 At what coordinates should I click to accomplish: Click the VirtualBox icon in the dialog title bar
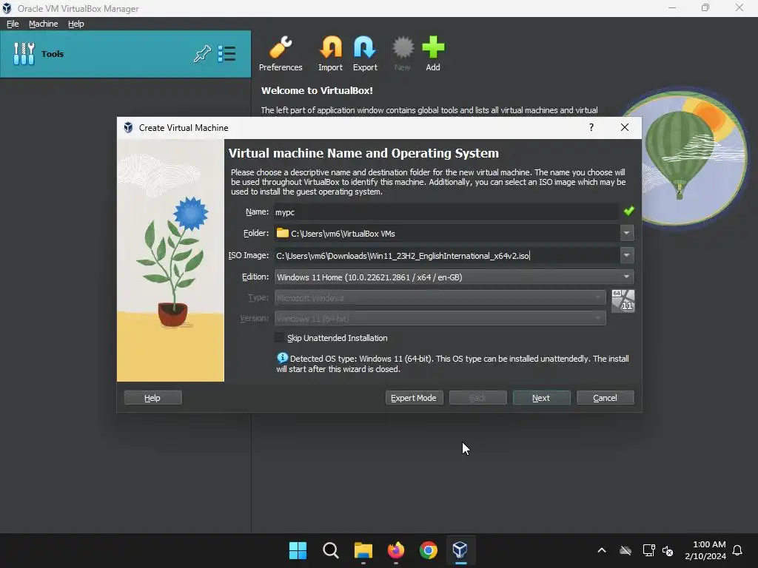[x=128, y=127]
